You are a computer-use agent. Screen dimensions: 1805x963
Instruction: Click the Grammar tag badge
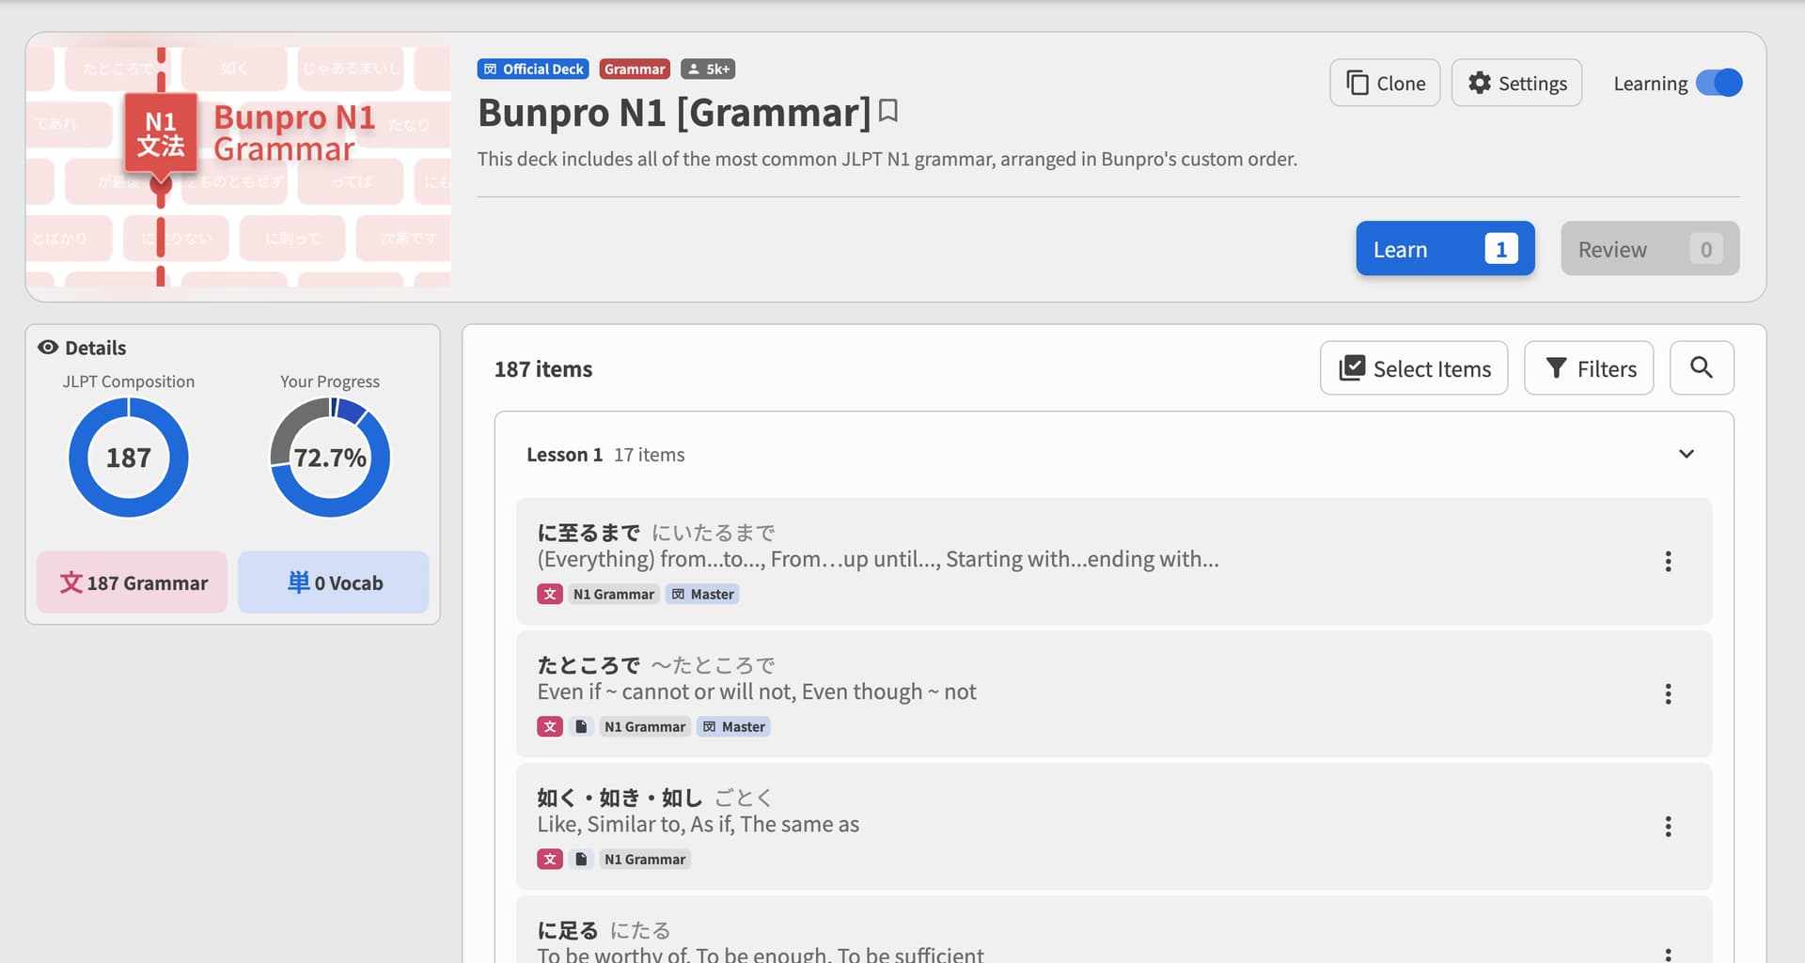(635, 69)
